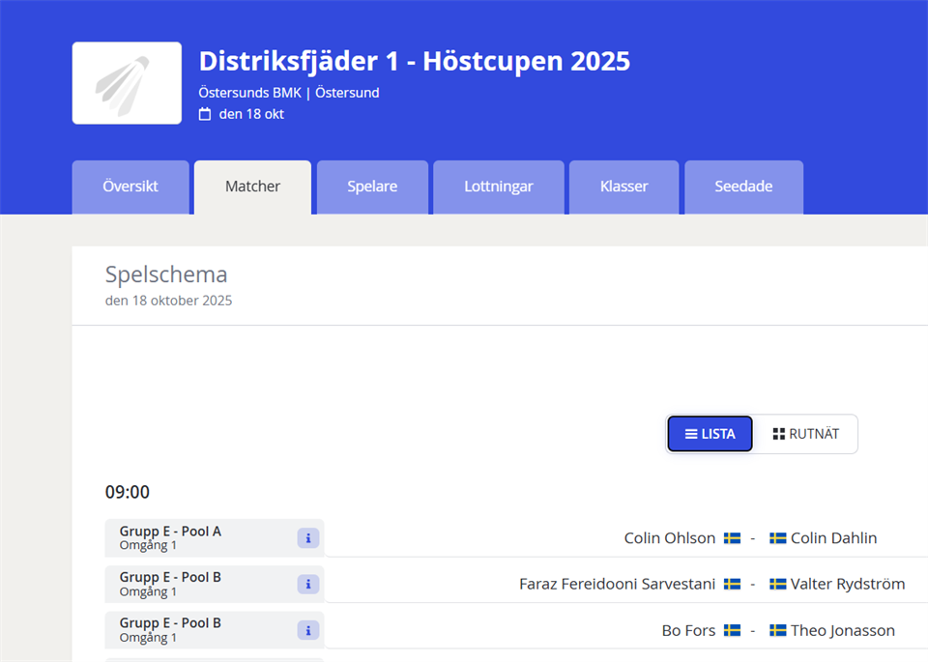The height and width of the screenshot is (662, 928).
Task: Click Swedish flag next to Colin Dahlin
Action: (x=777, y=538)
